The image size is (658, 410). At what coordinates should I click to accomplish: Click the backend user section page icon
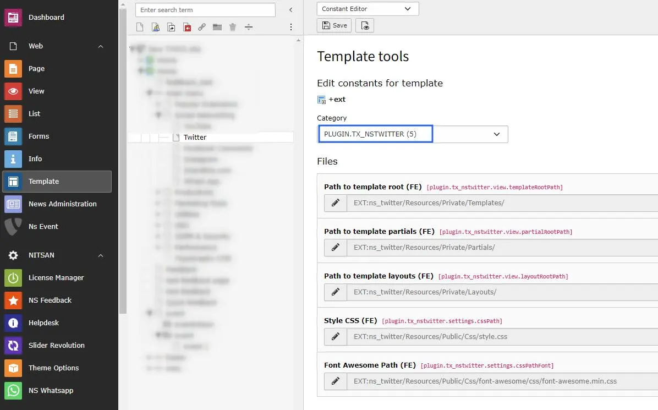(156, 28)
